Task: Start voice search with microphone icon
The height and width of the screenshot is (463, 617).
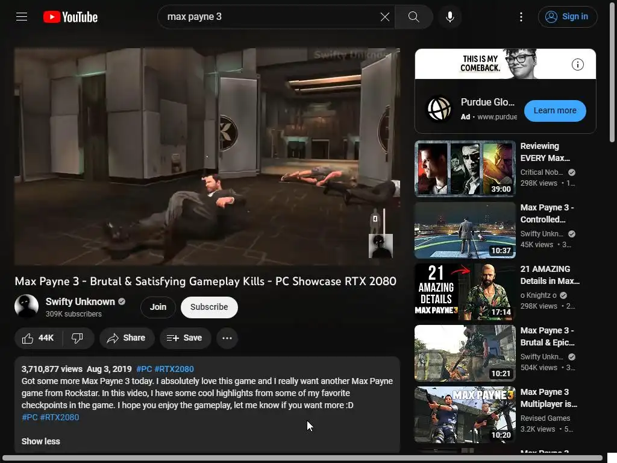Action: point(450,16)
